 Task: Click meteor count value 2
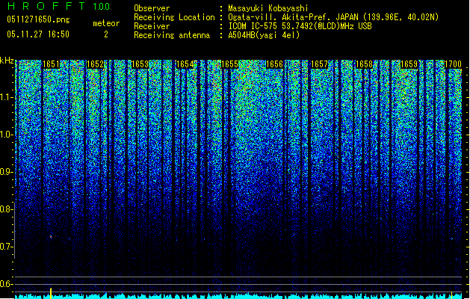(x=106, y=34)
